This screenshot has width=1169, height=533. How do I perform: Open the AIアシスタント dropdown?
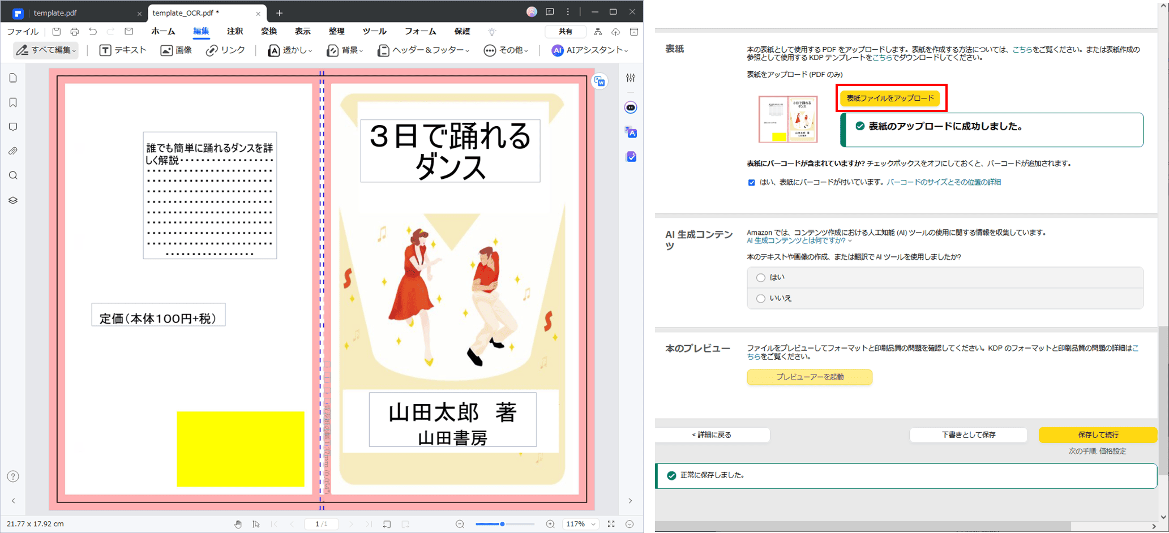pos(590,50)
